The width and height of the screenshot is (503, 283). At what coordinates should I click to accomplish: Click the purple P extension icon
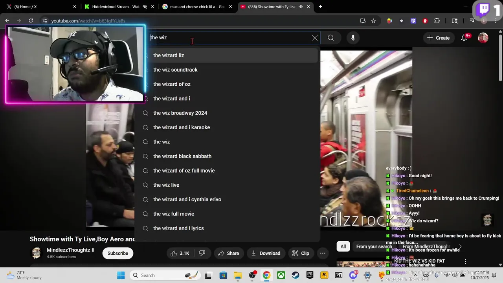tap(413, 21)
